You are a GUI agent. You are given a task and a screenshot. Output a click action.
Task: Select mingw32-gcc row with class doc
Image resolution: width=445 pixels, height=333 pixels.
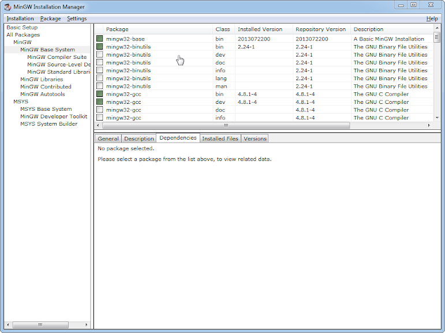(x=264, y=110)
